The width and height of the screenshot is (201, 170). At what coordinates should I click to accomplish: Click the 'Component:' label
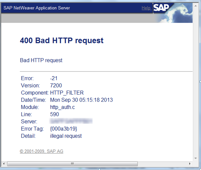click(x=35, y=93)
